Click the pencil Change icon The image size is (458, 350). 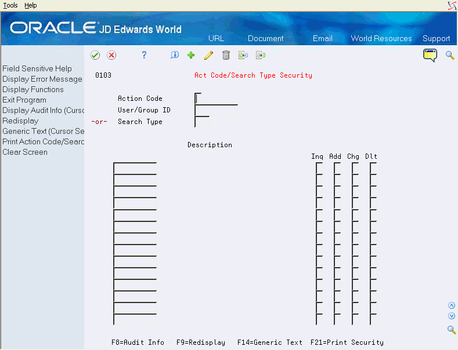pos(208,55)
